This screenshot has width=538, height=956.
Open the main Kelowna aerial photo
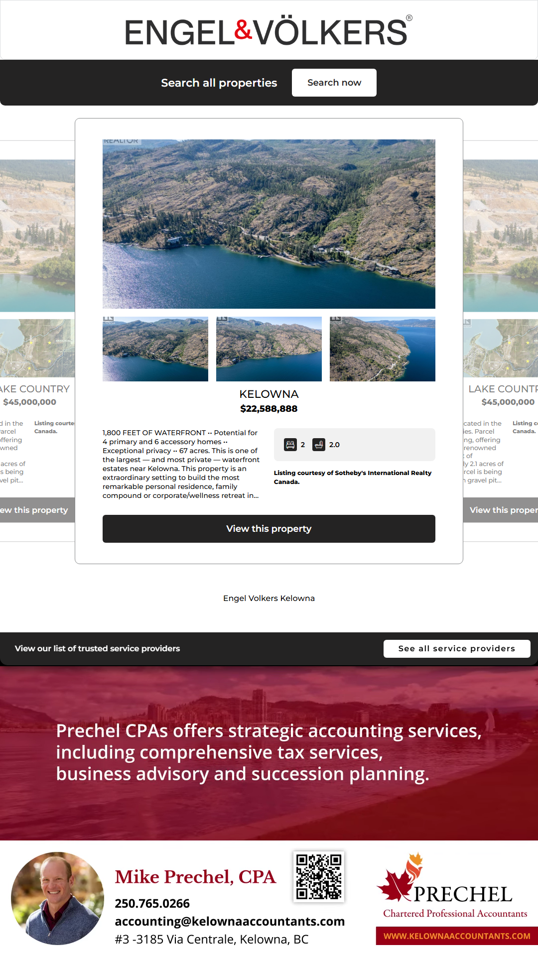tap(269, 224)
